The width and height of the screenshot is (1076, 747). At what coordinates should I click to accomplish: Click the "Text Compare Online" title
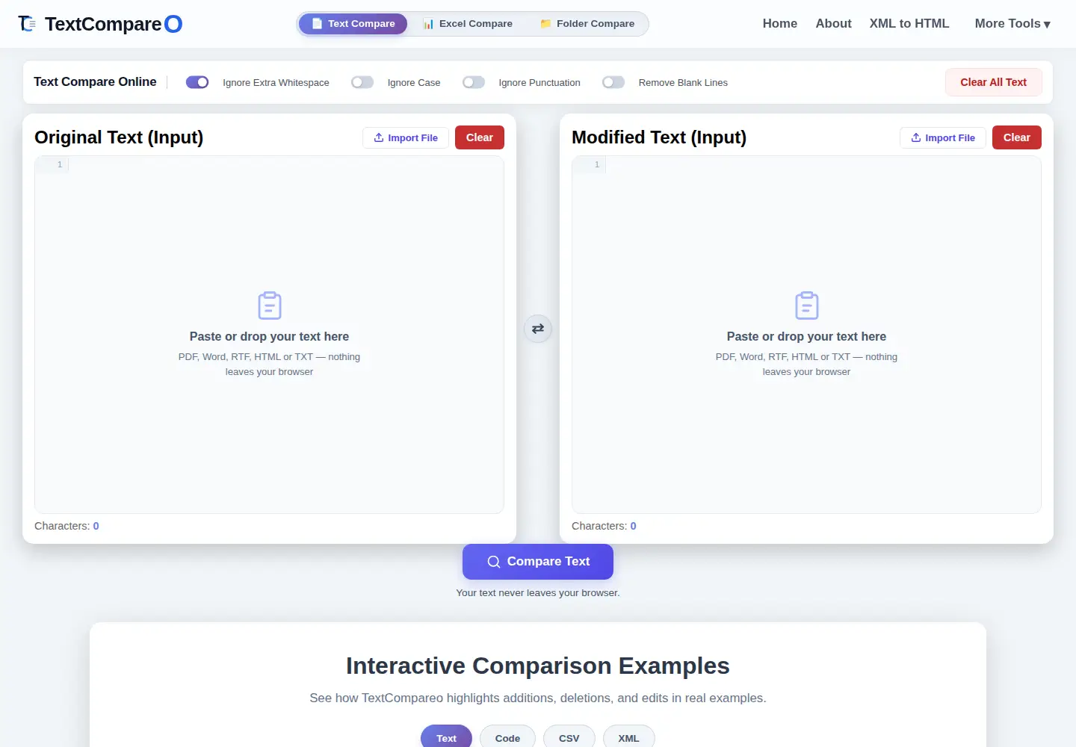click(95, 82)
